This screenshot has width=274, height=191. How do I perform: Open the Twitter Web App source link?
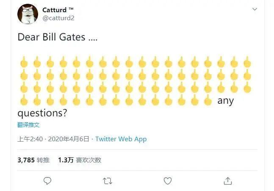pyautogui.click(x=121, y=139)
